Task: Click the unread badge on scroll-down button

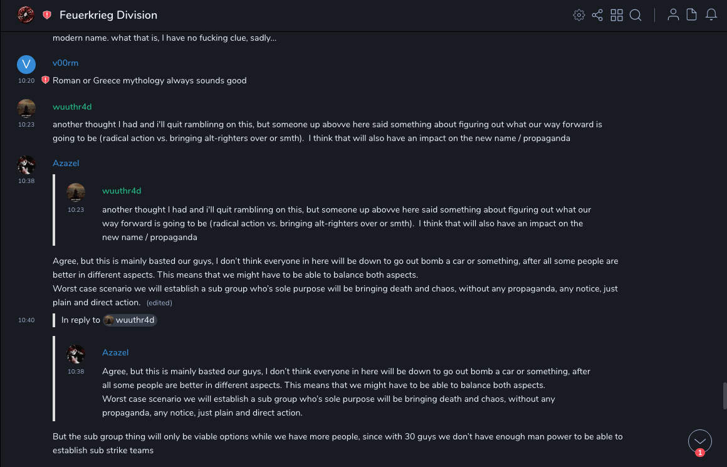Action: click(x=700, y=453)
